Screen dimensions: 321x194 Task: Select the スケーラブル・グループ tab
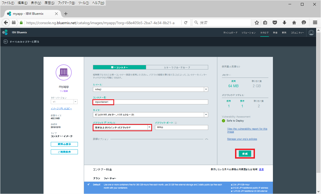click(x=177, y=67)
